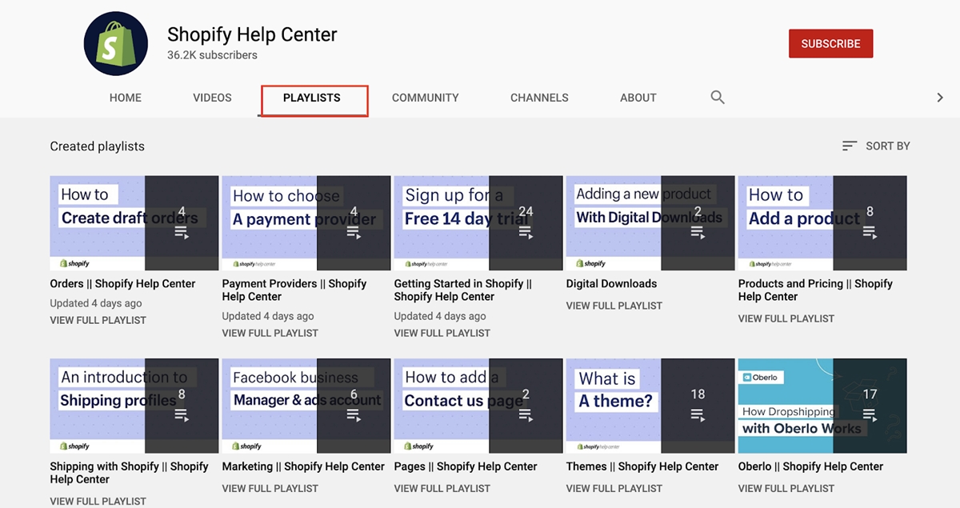This screenshot has width=960, height=508.
Task: Click playlist icon on Getting Started thumbnail
Action: (526, 233)
